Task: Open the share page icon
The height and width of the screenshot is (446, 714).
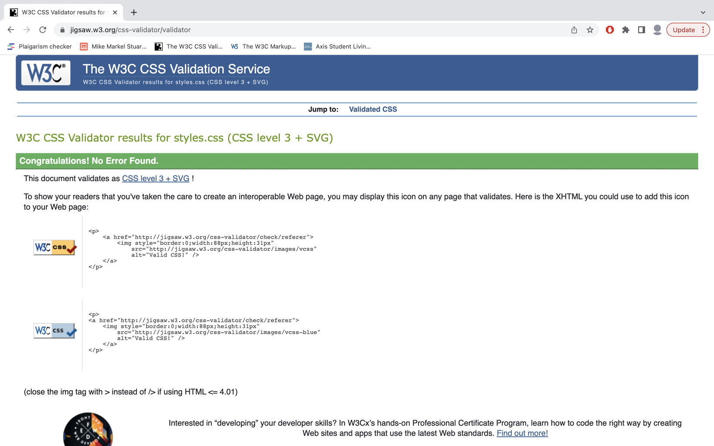Action: click(574, 30)
